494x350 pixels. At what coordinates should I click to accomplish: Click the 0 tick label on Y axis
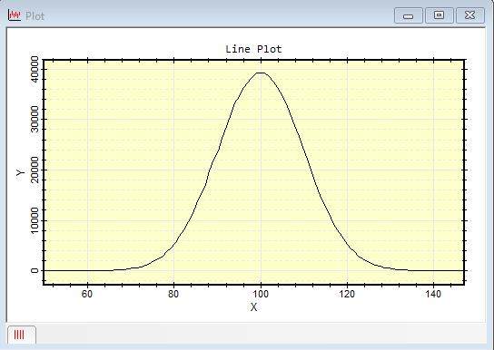coord(35,270)
